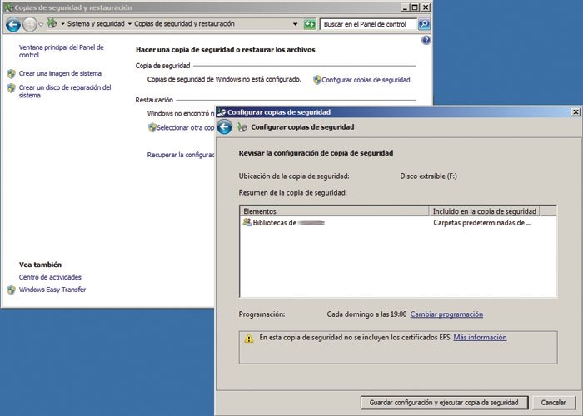583x416 pixels.
Task: Click the wizard title bar icon
Action: click(222, 112)
